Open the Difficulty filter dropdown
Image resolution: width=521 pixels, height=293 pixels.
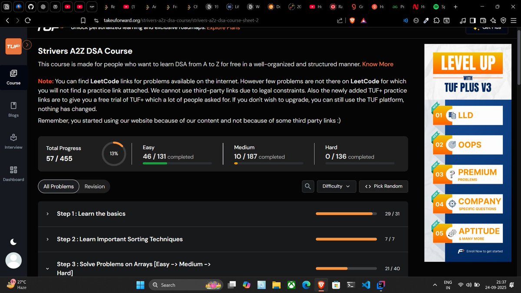coord(336,186)
